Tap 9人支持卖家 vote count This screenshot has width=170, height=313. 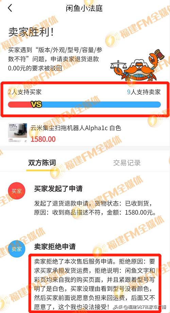(144, 92)
